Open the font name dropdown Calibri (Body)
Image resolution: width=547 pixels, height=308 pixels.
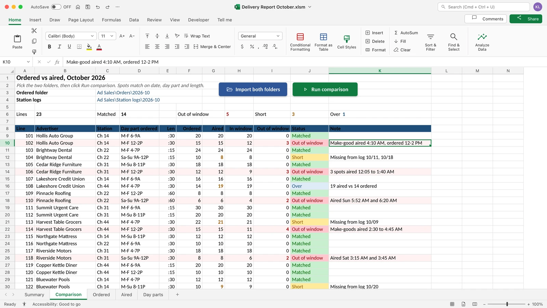(x=71, y=36)
